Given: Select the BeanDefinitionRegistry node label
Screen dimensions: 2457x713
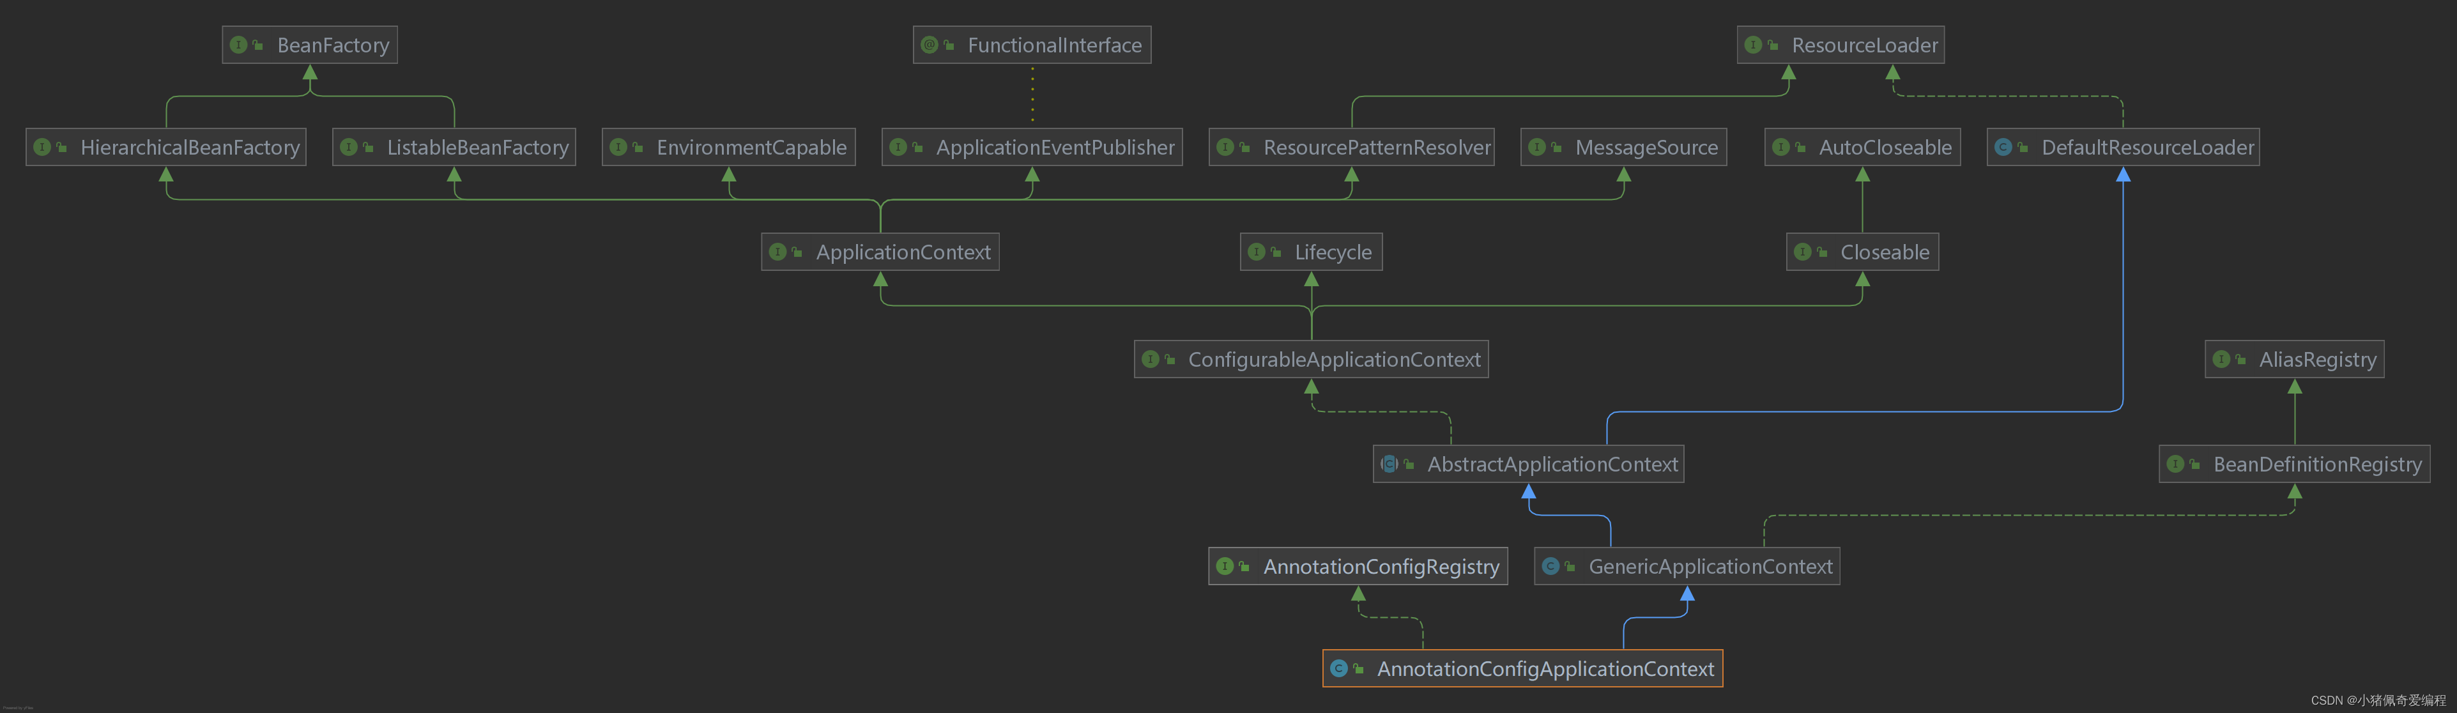Looking at the screenshot, I should coord(2317,464).
